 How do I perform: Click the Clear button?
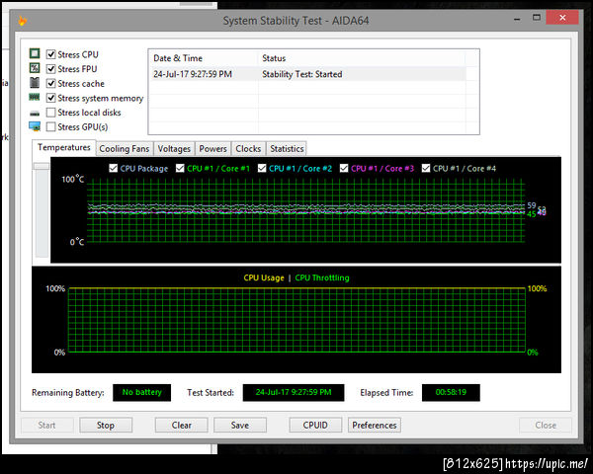pyautogui.click(x=182, y=426)
